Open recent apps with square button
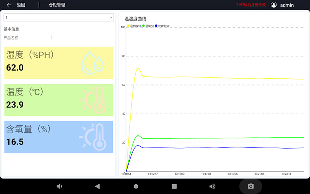 pyautogui.click(x=174, y=186)
